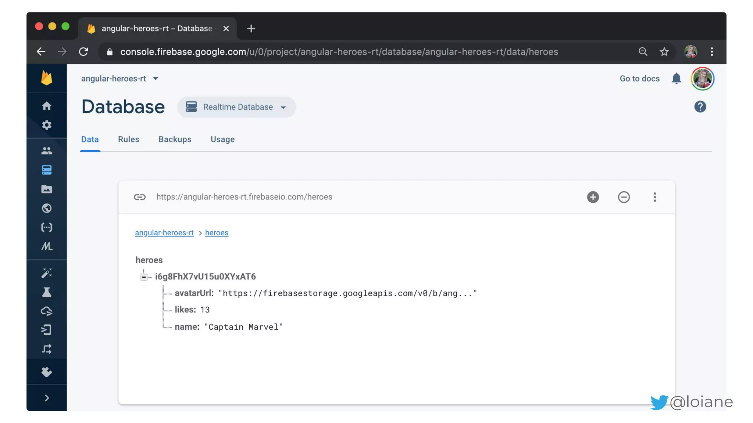Click the Storage image icon in sidebar
753x423 pixels.
(x=47, y=189)
